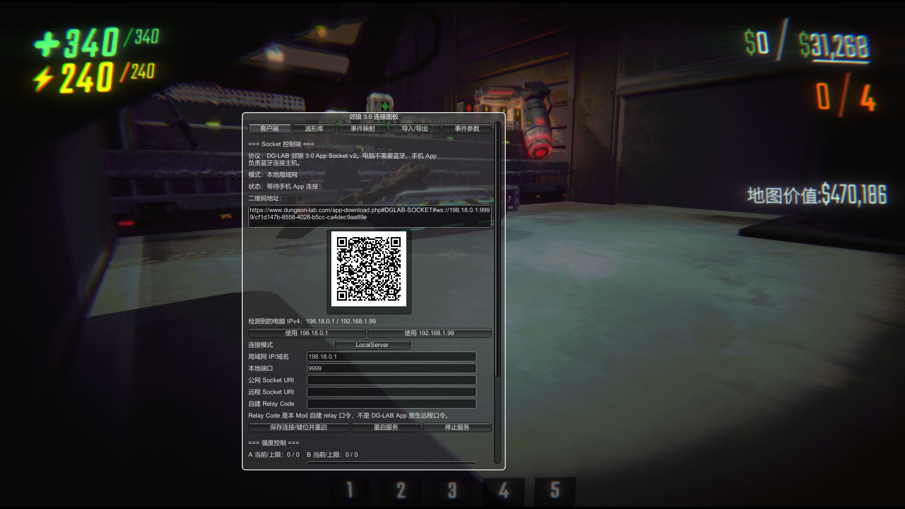This screenshot has height=509, width=905.
Task: Click the 二维码地址 URL text box
Action: pyautogui.click(x=370, y=216)
